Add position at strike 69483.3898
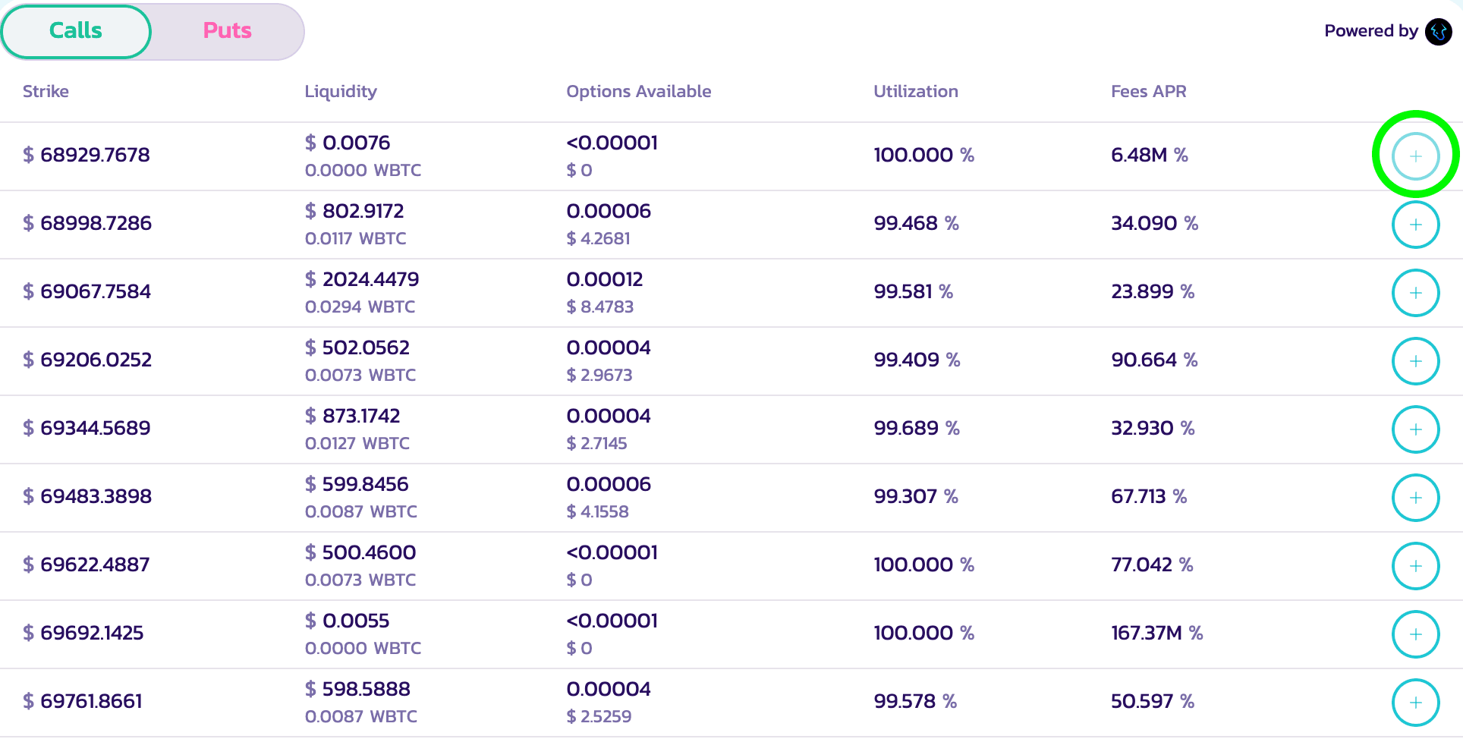The image size is (1463, 739). (1415, 498)
